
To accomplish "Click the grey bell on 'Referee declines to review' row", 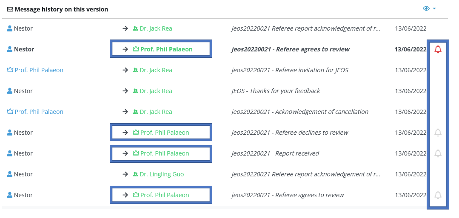I will [438, 133].
